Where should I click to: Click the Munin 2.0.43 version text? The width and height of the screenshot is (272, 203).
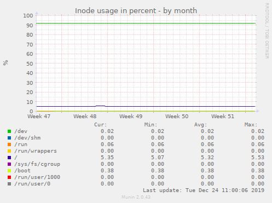[x=136, y=197]
